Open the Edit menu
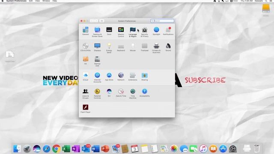Screen dimensions: 274x154 coord(31,1)
